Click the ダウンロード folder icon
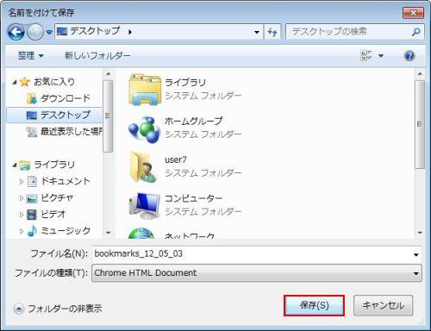 32,98
